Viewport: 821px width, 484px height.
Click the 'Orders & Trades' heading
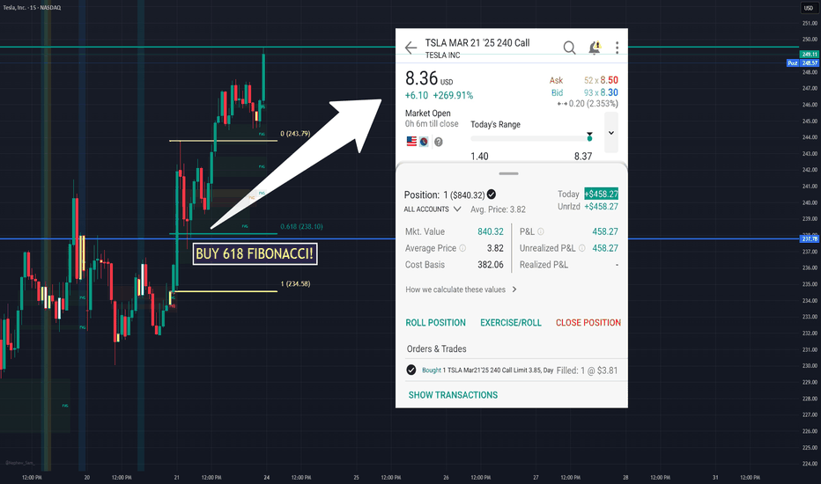click(x=437, y=348)
